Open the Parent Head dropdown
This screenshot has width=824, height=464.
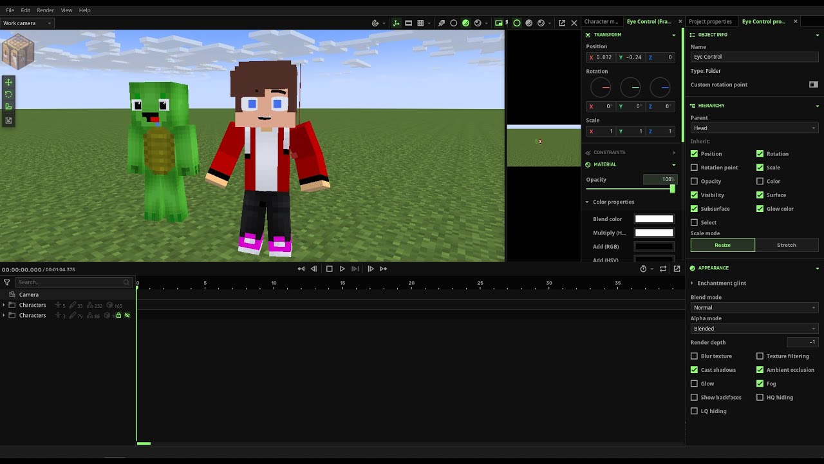[x=754, y=128]
